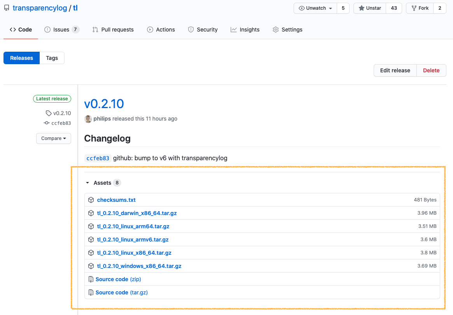The height and width of the screenshot is (315, 453).
Task: Open the v0.2.10 release title
Action: coord(104,104)
